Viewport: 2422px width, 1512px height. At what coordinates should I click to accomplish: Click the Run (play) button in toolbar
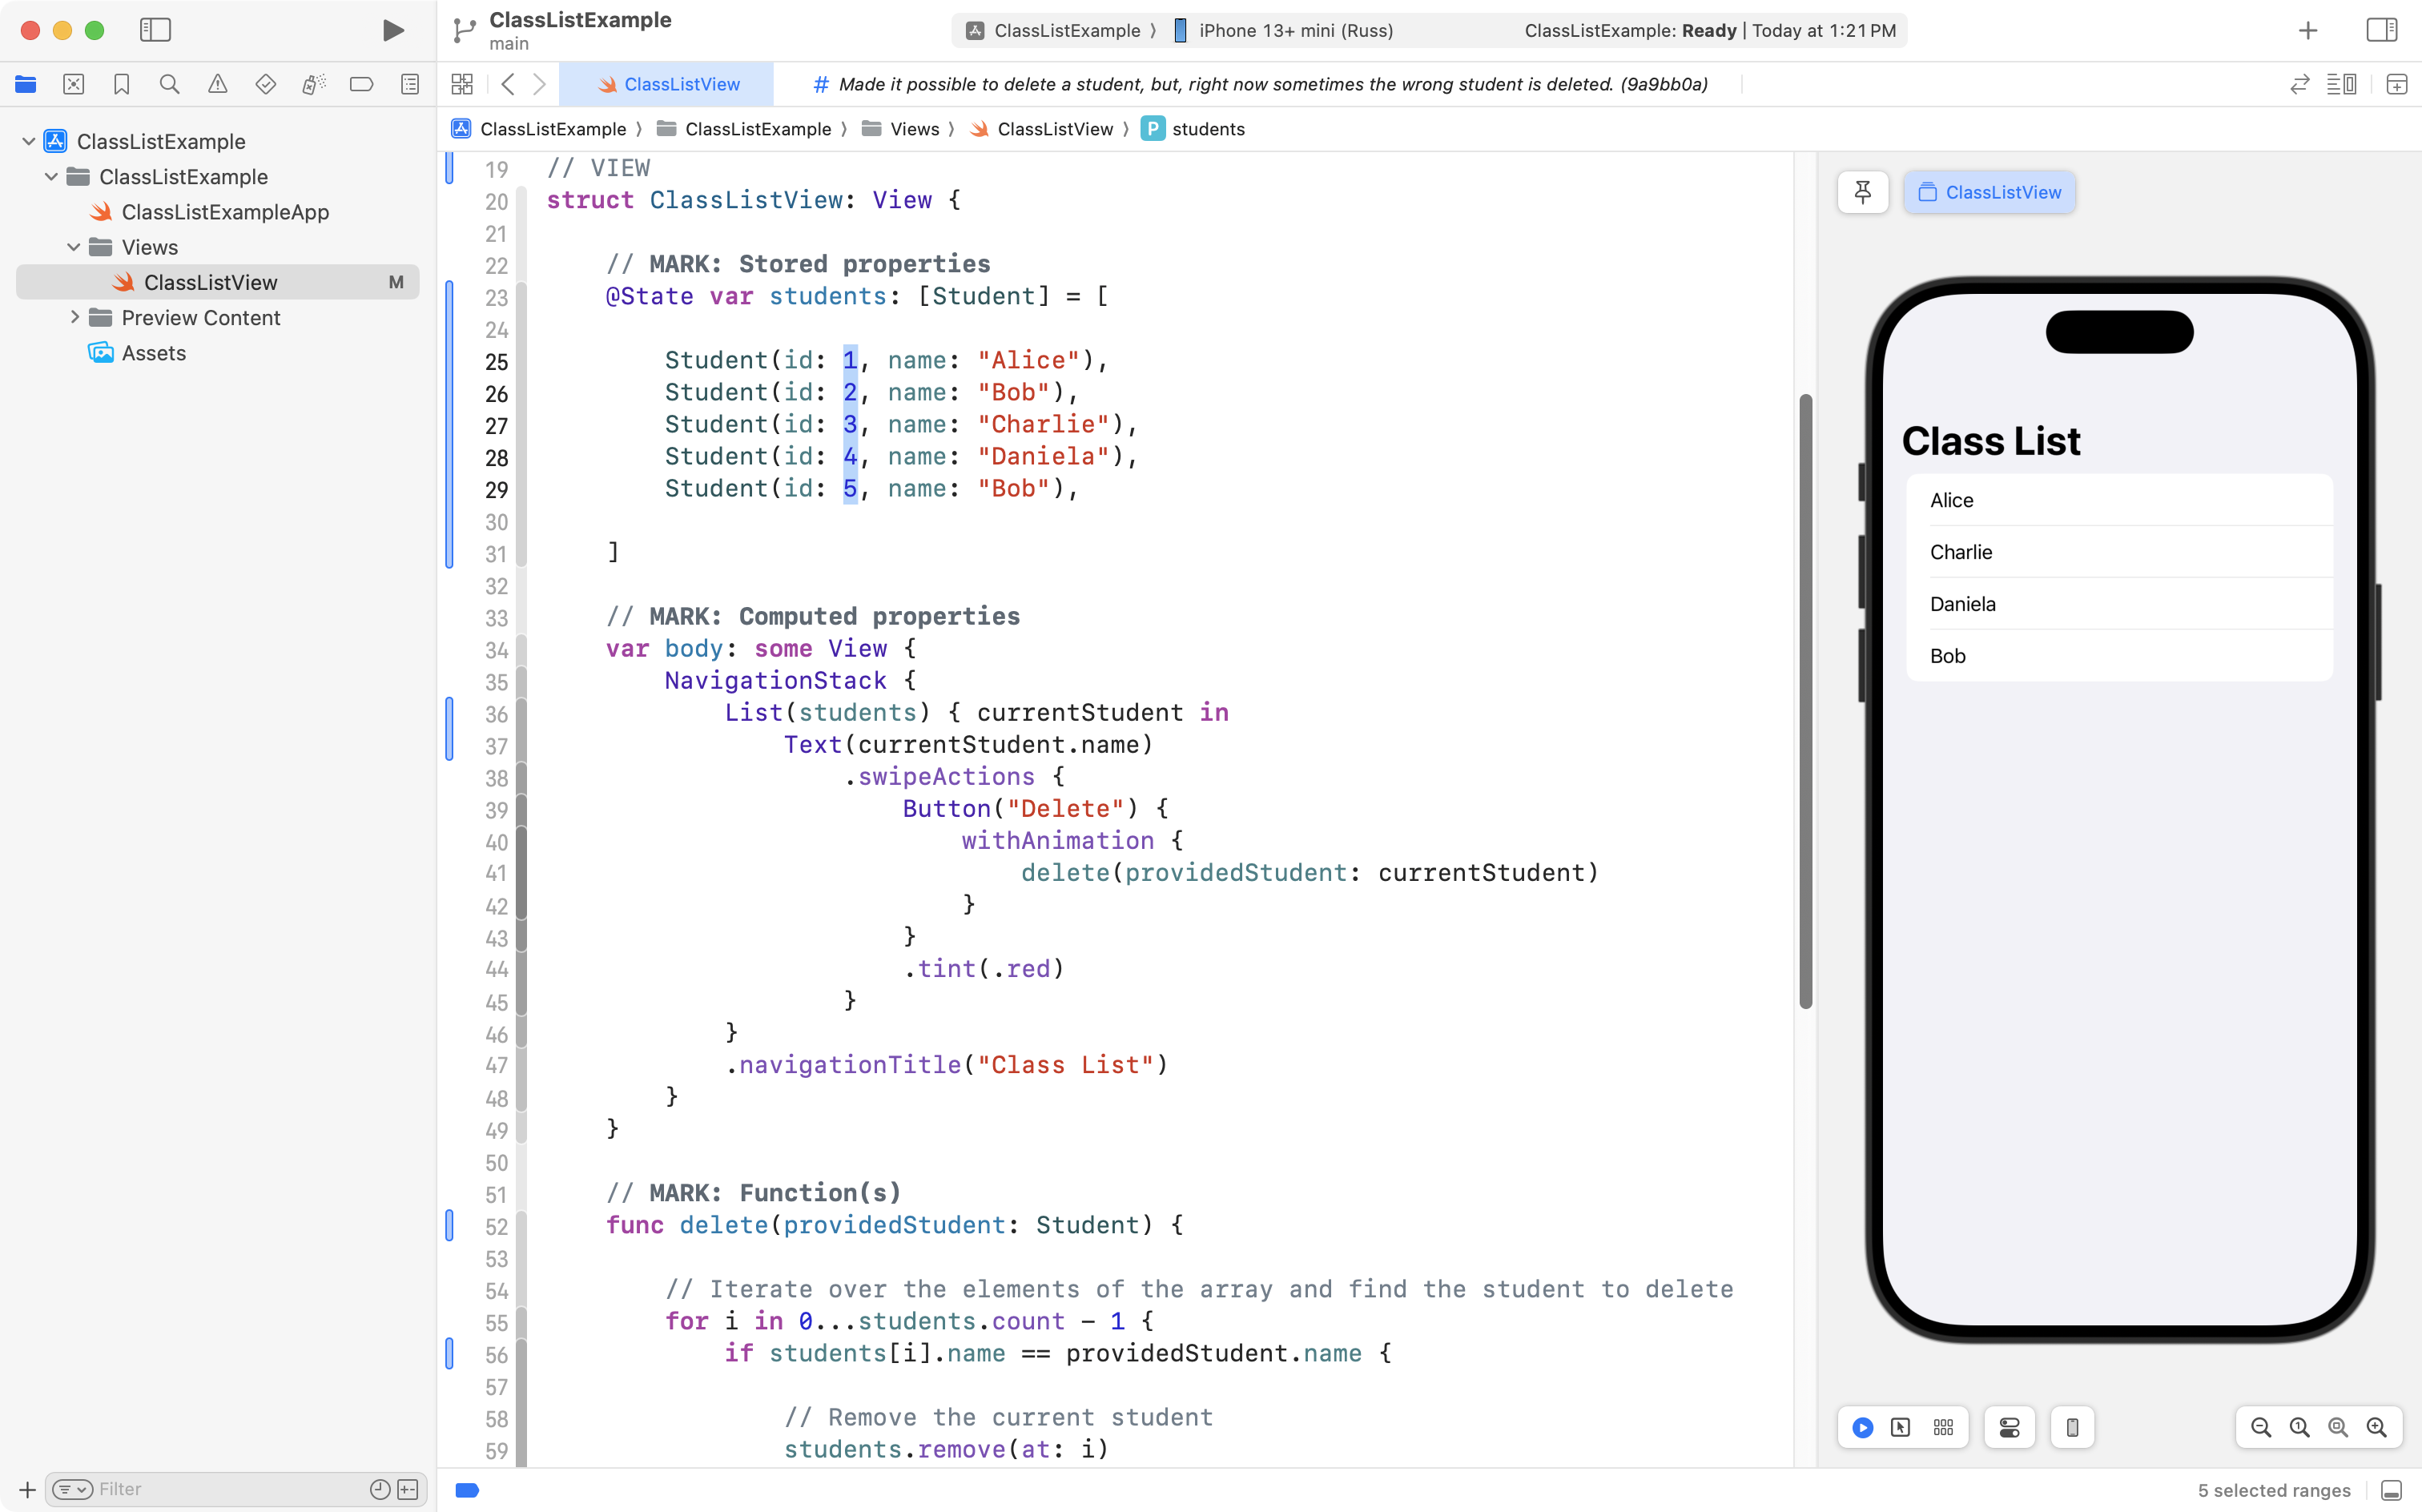[393, 30]
